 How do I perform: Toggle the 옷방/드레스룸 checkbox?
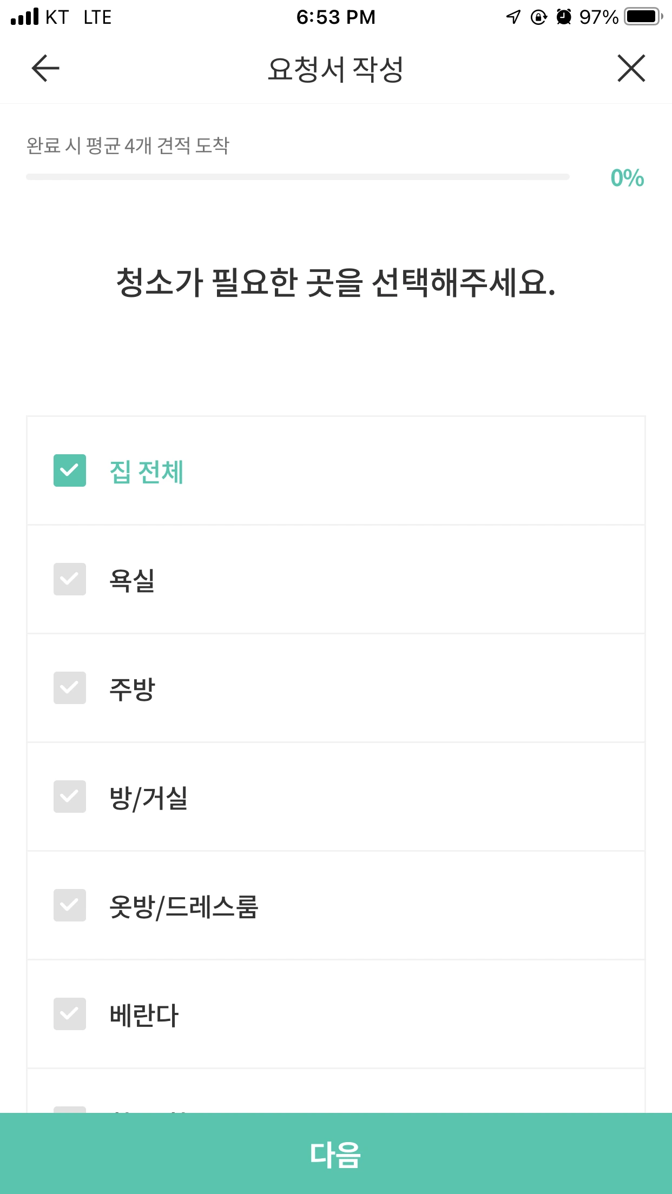(70, 905)
